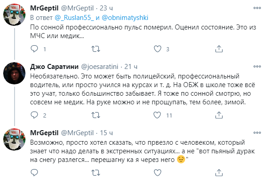Share MrGeptil's first tweet

[x=219, y=49]
